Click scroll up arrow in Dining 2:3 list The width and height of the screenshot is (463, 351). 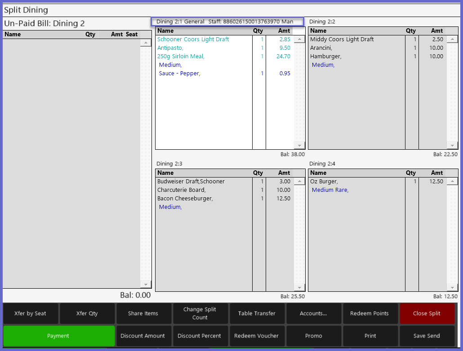tap(299, 182)
